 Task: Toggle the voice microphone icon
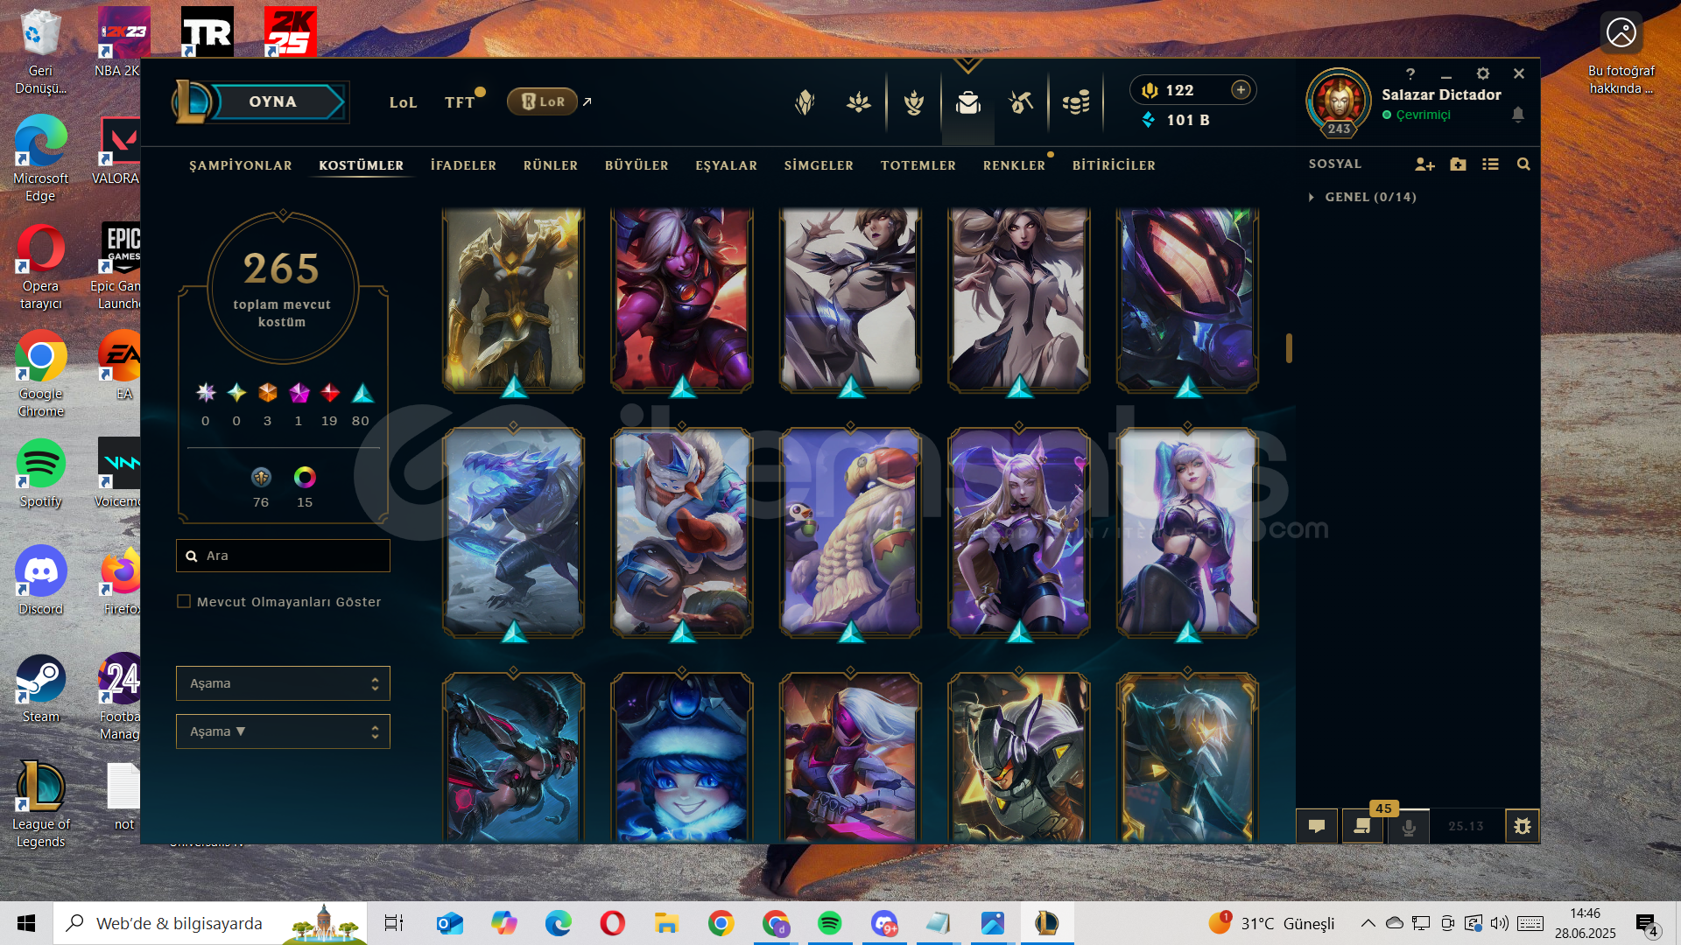point(1409,826)
